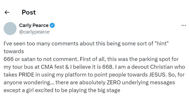
Task: Click the number 666 in the post
Action: (9, 59)
